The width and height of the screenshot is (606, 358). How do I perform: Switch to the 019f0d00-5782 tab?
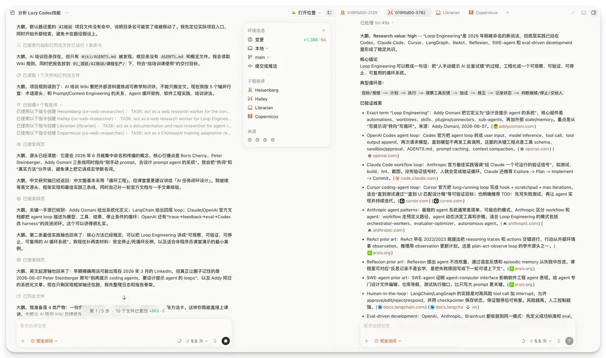[x=407, y=13]
